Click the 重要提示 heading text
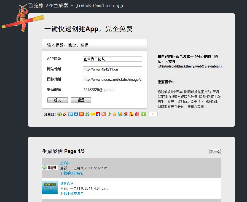247x202 pixels. coord(166,82)
